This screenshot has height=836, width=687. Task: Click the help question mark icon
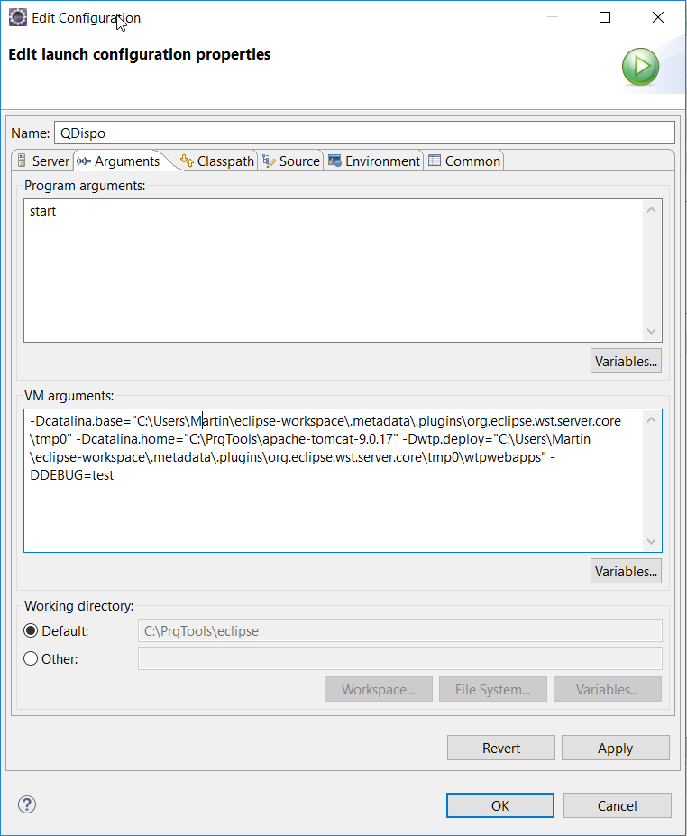pos(26,804)
